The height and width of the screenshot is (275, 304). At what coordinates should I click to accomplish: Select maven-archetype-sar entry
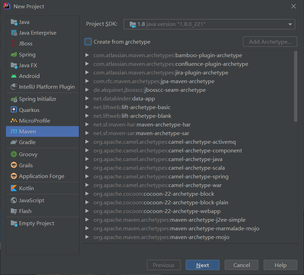141,133
